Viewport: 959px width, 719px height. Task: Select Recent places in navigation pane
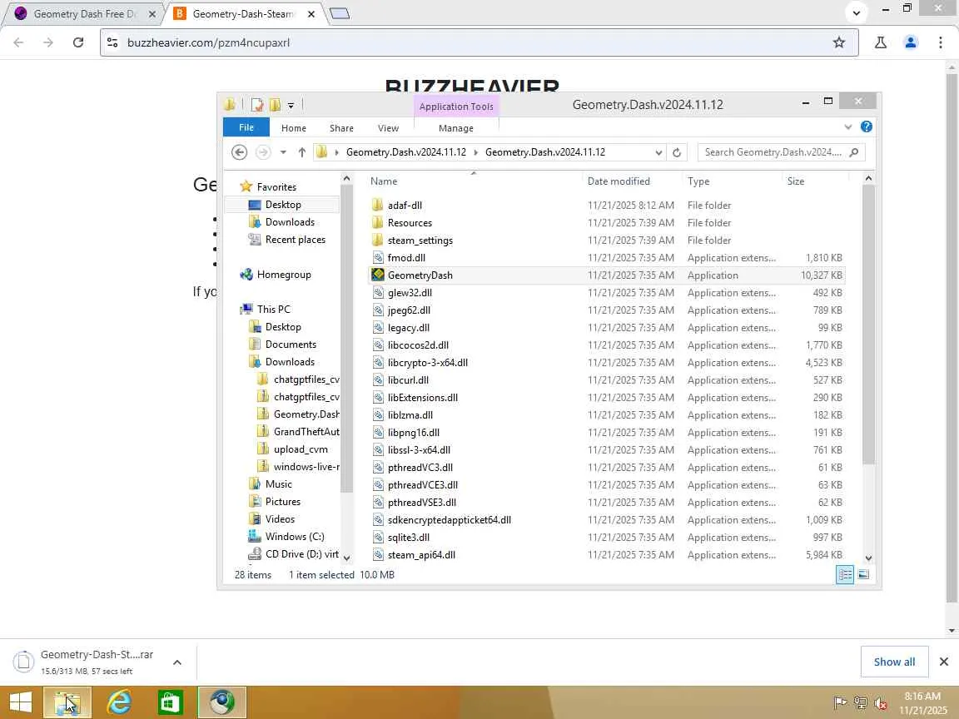pos(295,240)
